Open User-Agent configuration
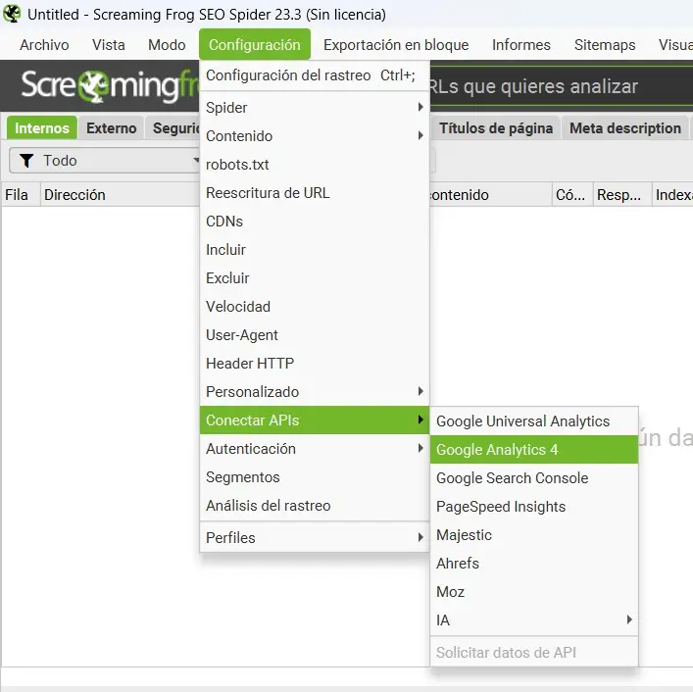Screen dimensions: 693x692 (x=315, y=335)
